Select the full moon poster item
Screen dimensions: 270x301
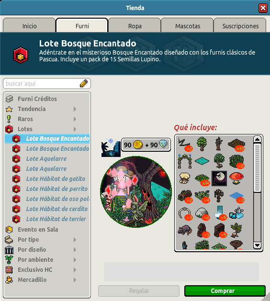coord(219,178)
